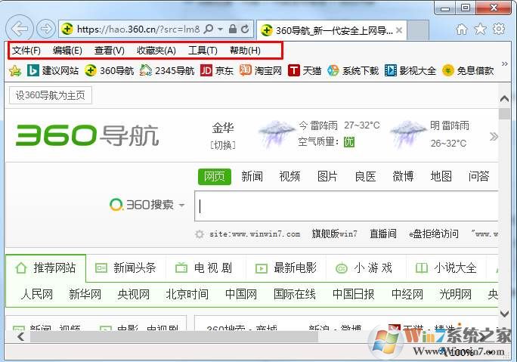Image resolution: width=517 pixels, height=362 pixels.
Task: Click the 360导航 logo
Action: pyautogui.click(x=88, y=135)
